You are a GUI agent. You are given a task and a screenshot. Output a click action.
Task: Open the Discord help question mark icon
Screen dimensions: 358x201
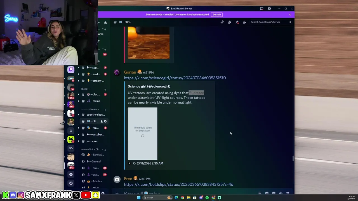pyautogui.click(x=269, y=9)
